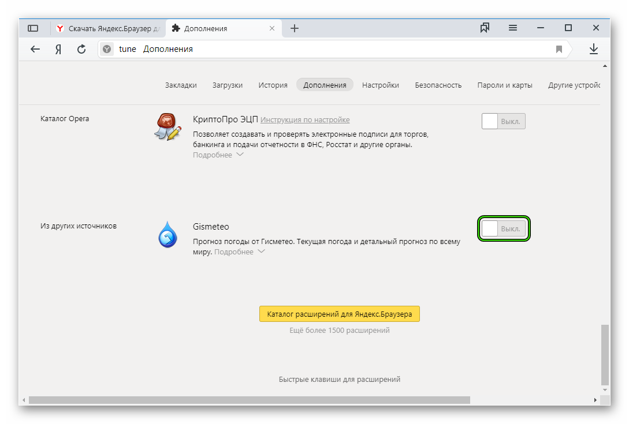The height and width of the screenshot is (424, 629).
Task: Click the КриптоПро ЭЦП title
Action: (x=225, y=119)
